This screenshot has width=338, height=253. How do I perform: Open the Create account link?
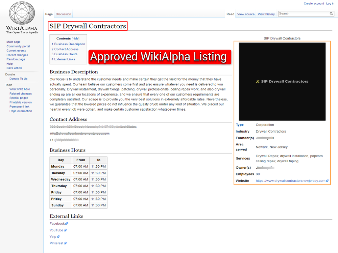click(x=314, y=3)
